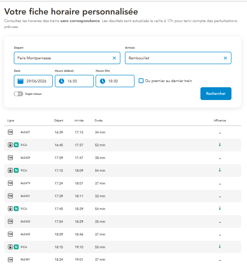Image resolution: width=247 pixels, height=270 pixels.
Task: Click duration 38 min
Action: pyautogui.click(x=100, y=158)
